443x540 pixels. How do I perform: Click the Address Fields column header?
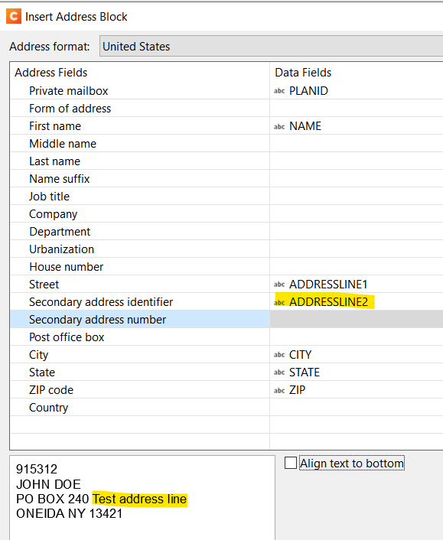point(51,73)
